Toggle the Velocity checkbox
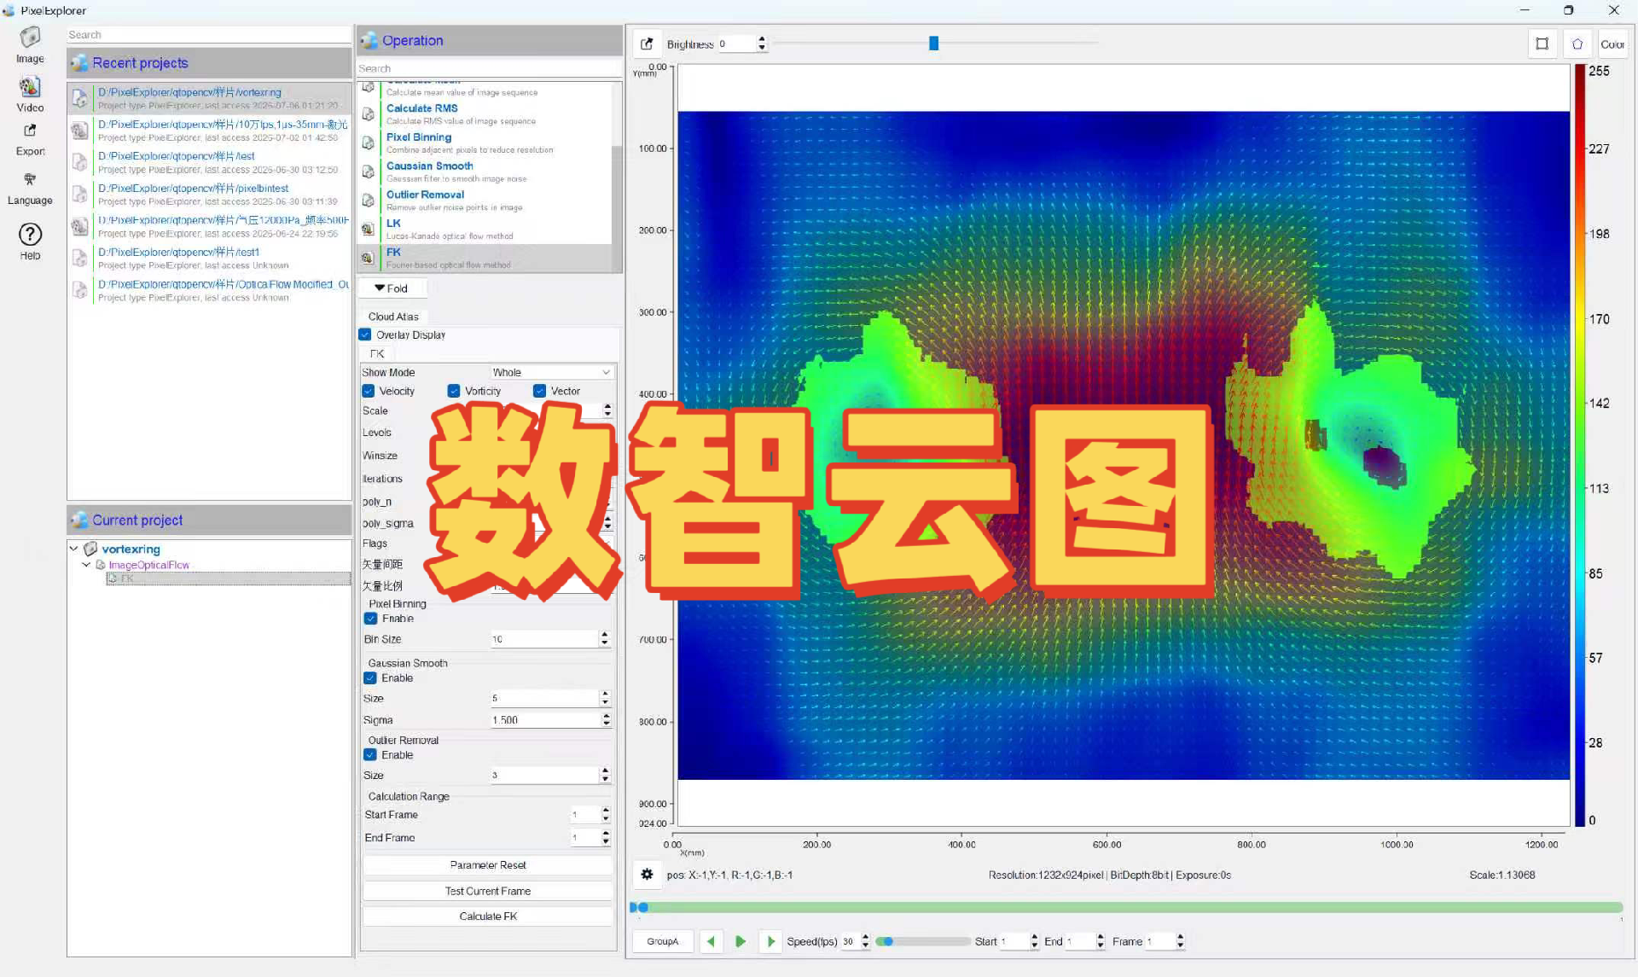 [x=369, y=391]
